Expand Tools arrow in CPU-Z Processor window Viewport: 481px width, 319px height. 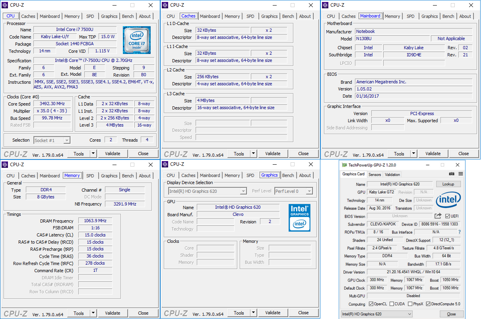tap(93, 154)
